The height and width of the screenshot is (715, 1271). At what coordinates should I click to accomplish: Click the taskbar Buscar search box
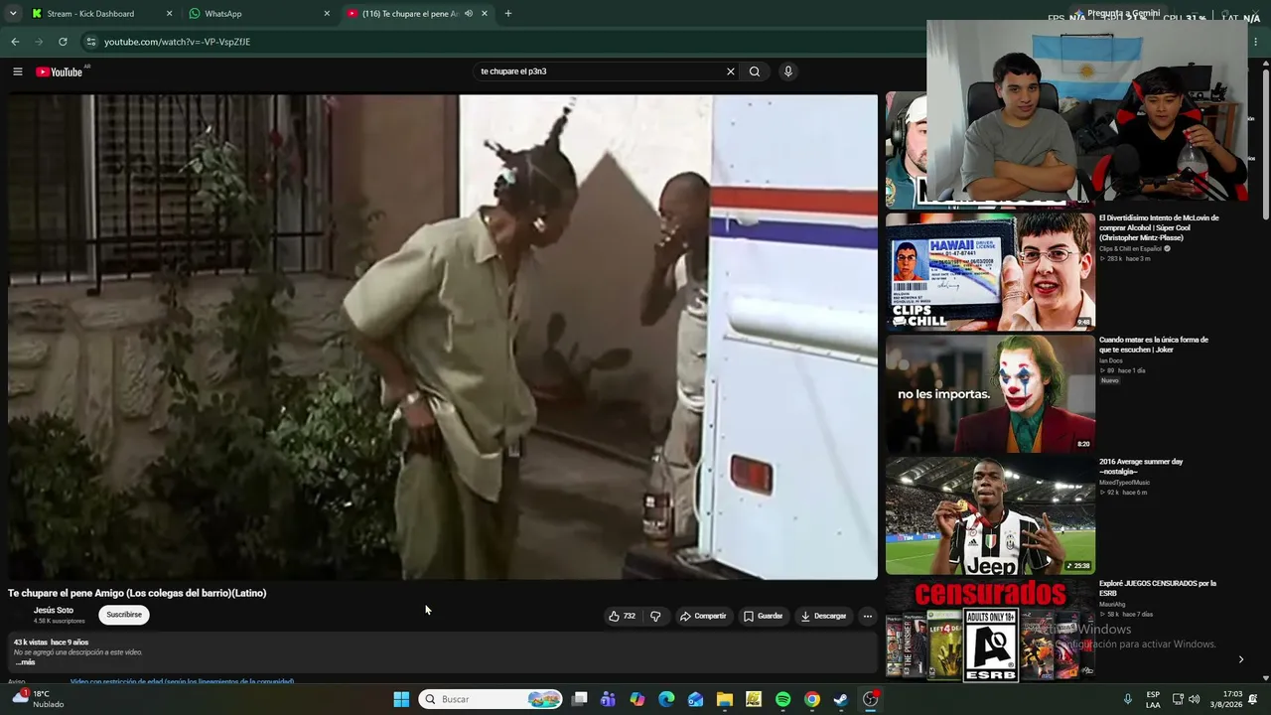coord(491,699)
